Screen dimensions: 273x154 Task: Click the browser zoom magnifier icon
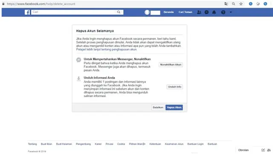click(233, 4)
